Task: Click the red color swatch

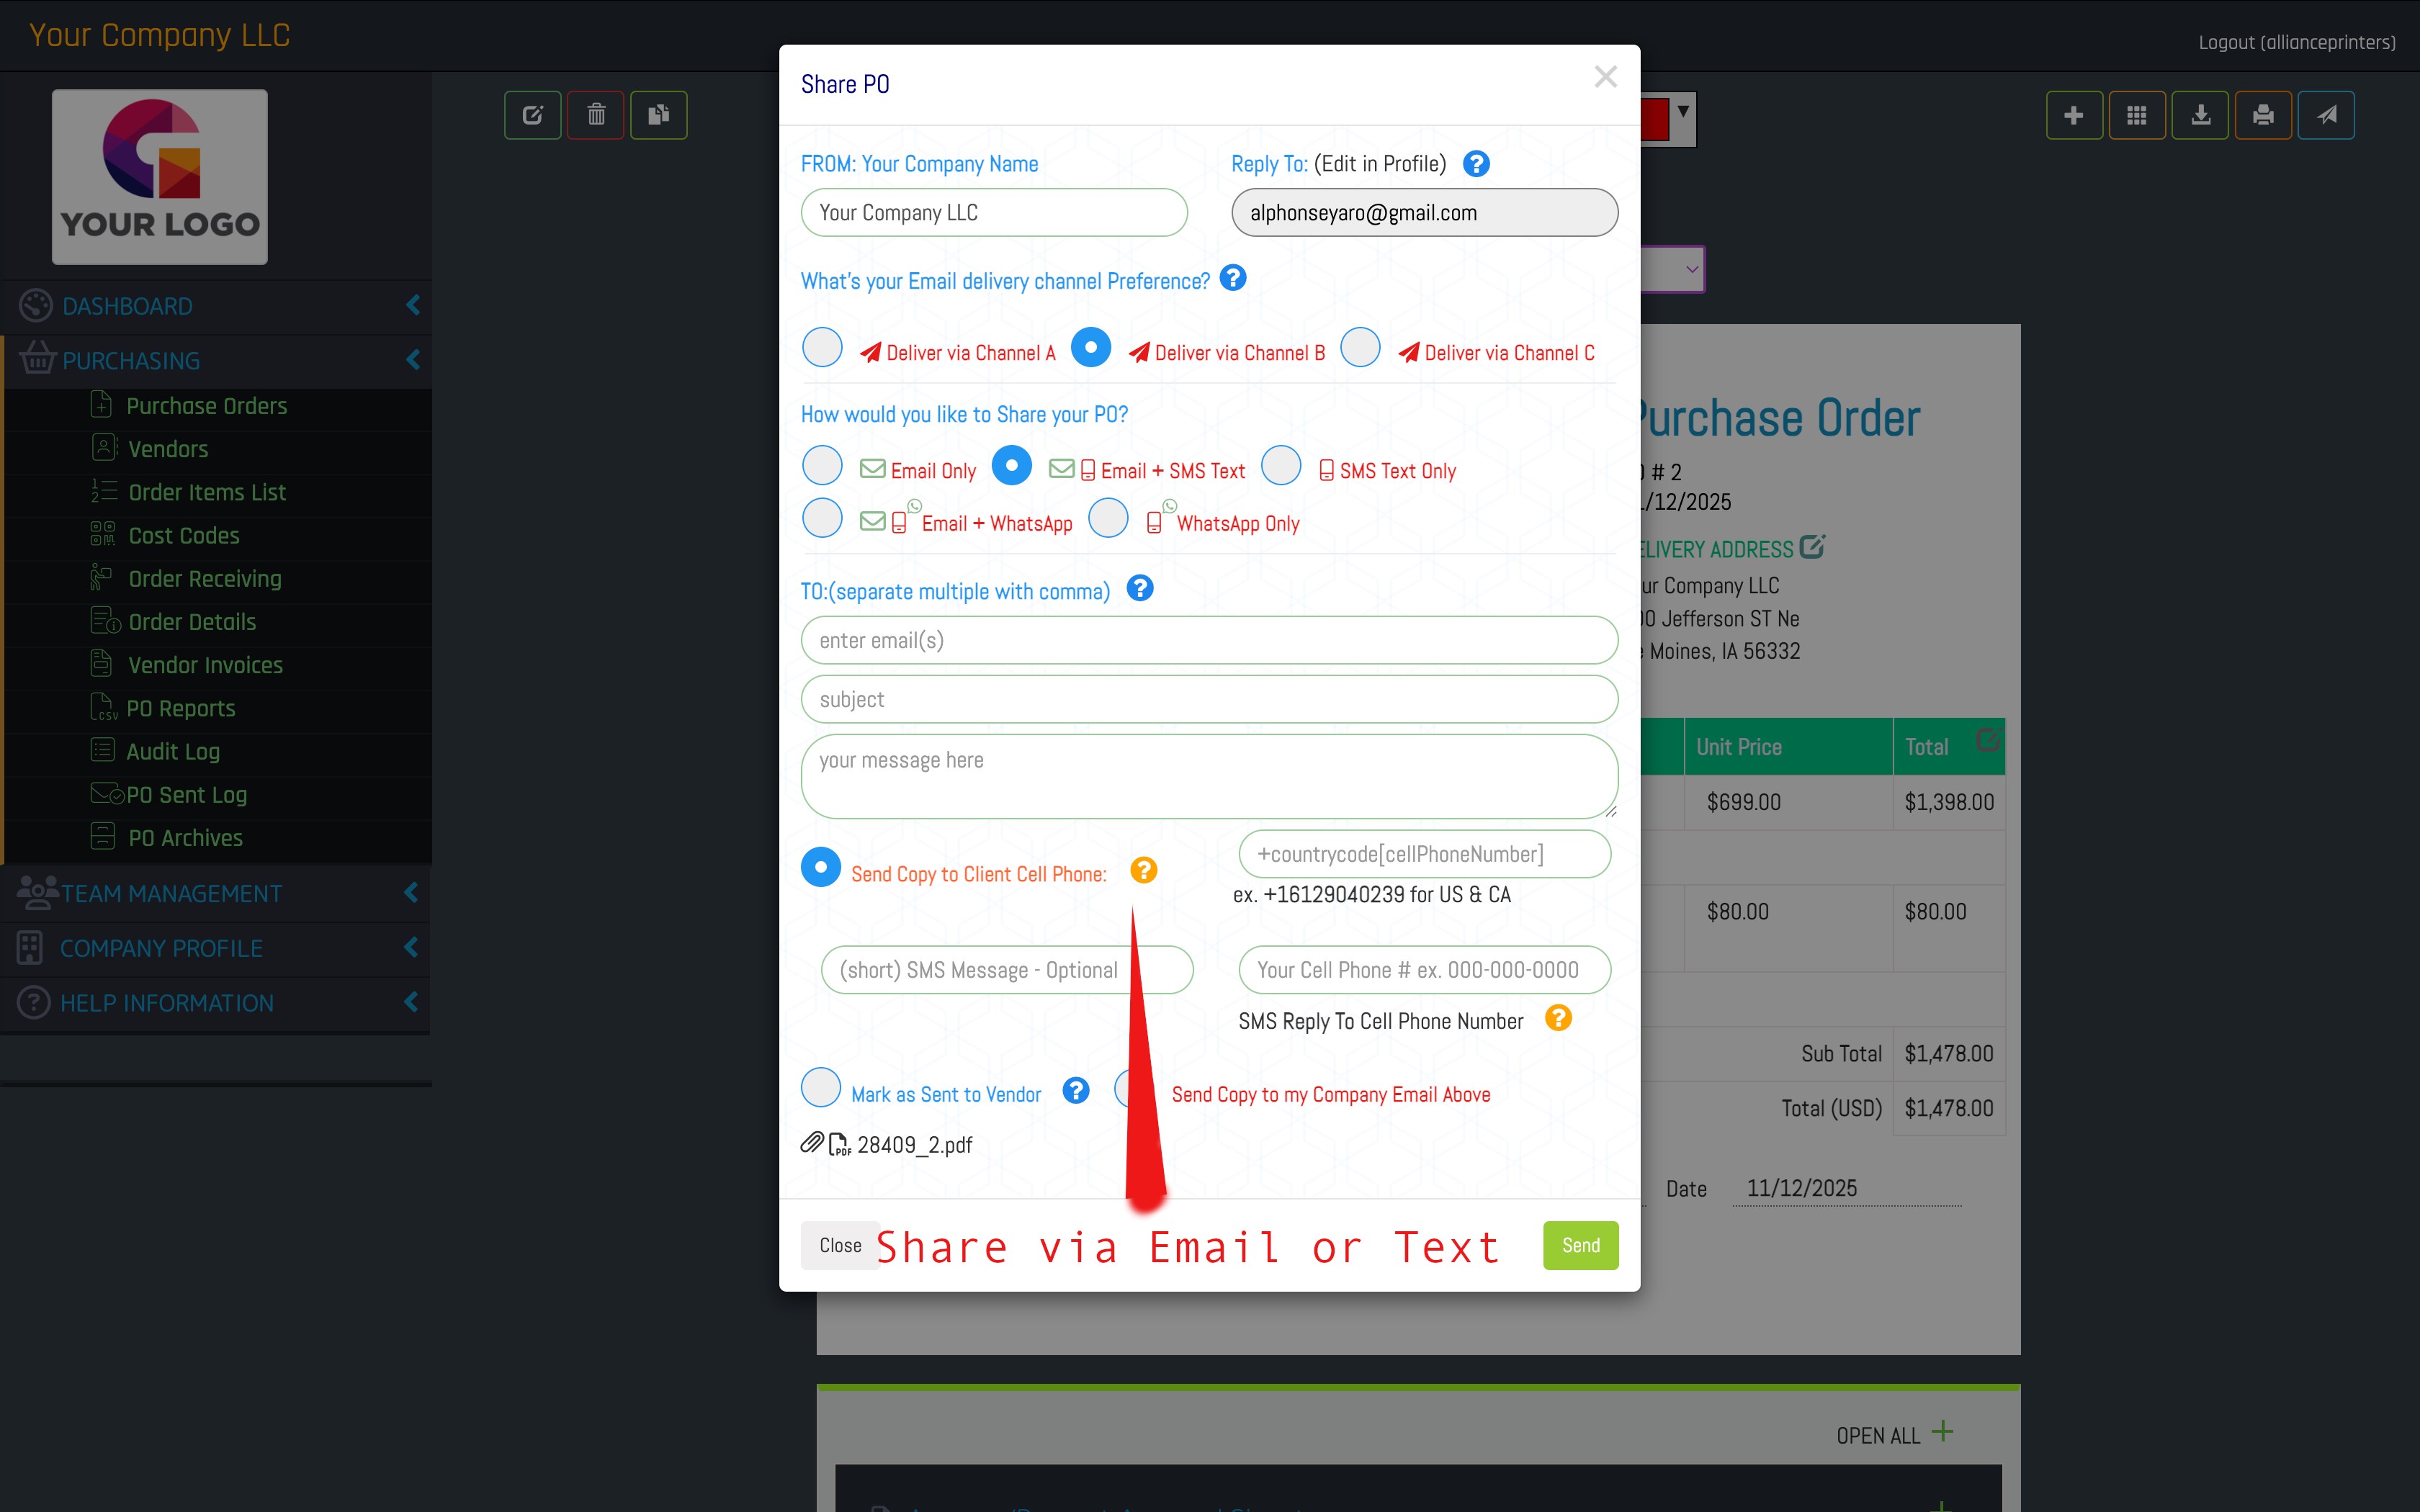Action: 1655,120
